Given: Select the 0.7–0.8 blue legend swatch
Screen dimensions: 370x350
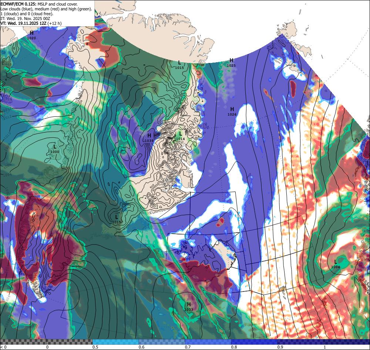Looking at the screenshot, I should (208, 342).
